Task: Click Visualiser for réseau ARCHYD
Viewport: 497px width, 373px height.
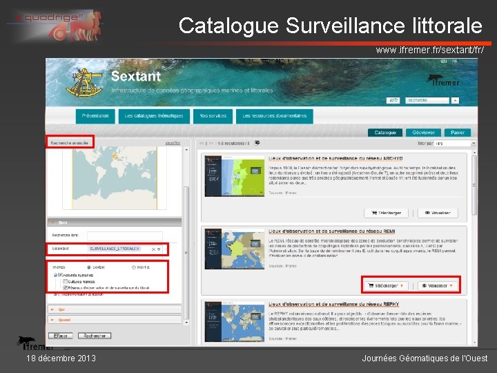Action: click(x=438, y=213)
